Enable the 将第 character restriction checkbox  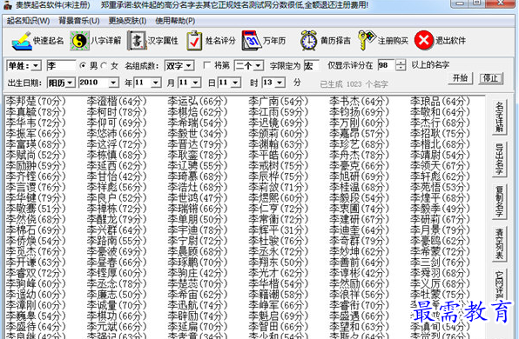[x=207, y=65]
